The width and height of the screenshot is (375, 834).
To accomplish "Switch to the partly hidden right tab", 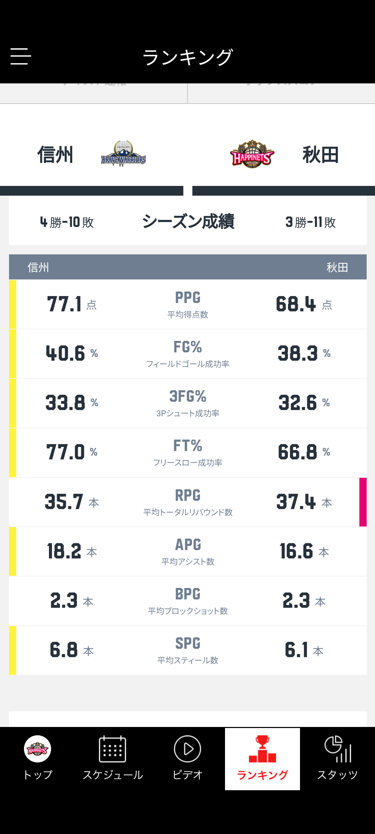I will pyautogui.click(x=282, y=93).
